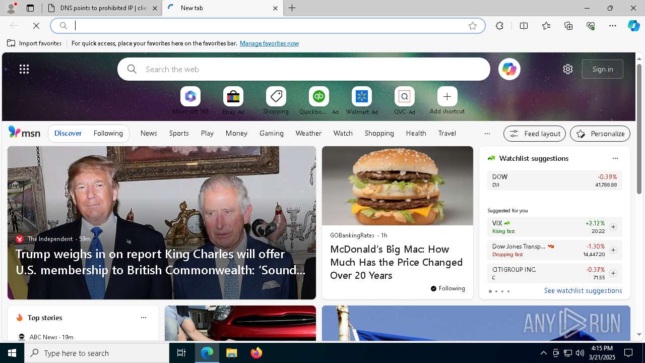Add Dow Jones Transp to watchlist
This screenshot has height=363, width=645.
pos(613,250)
